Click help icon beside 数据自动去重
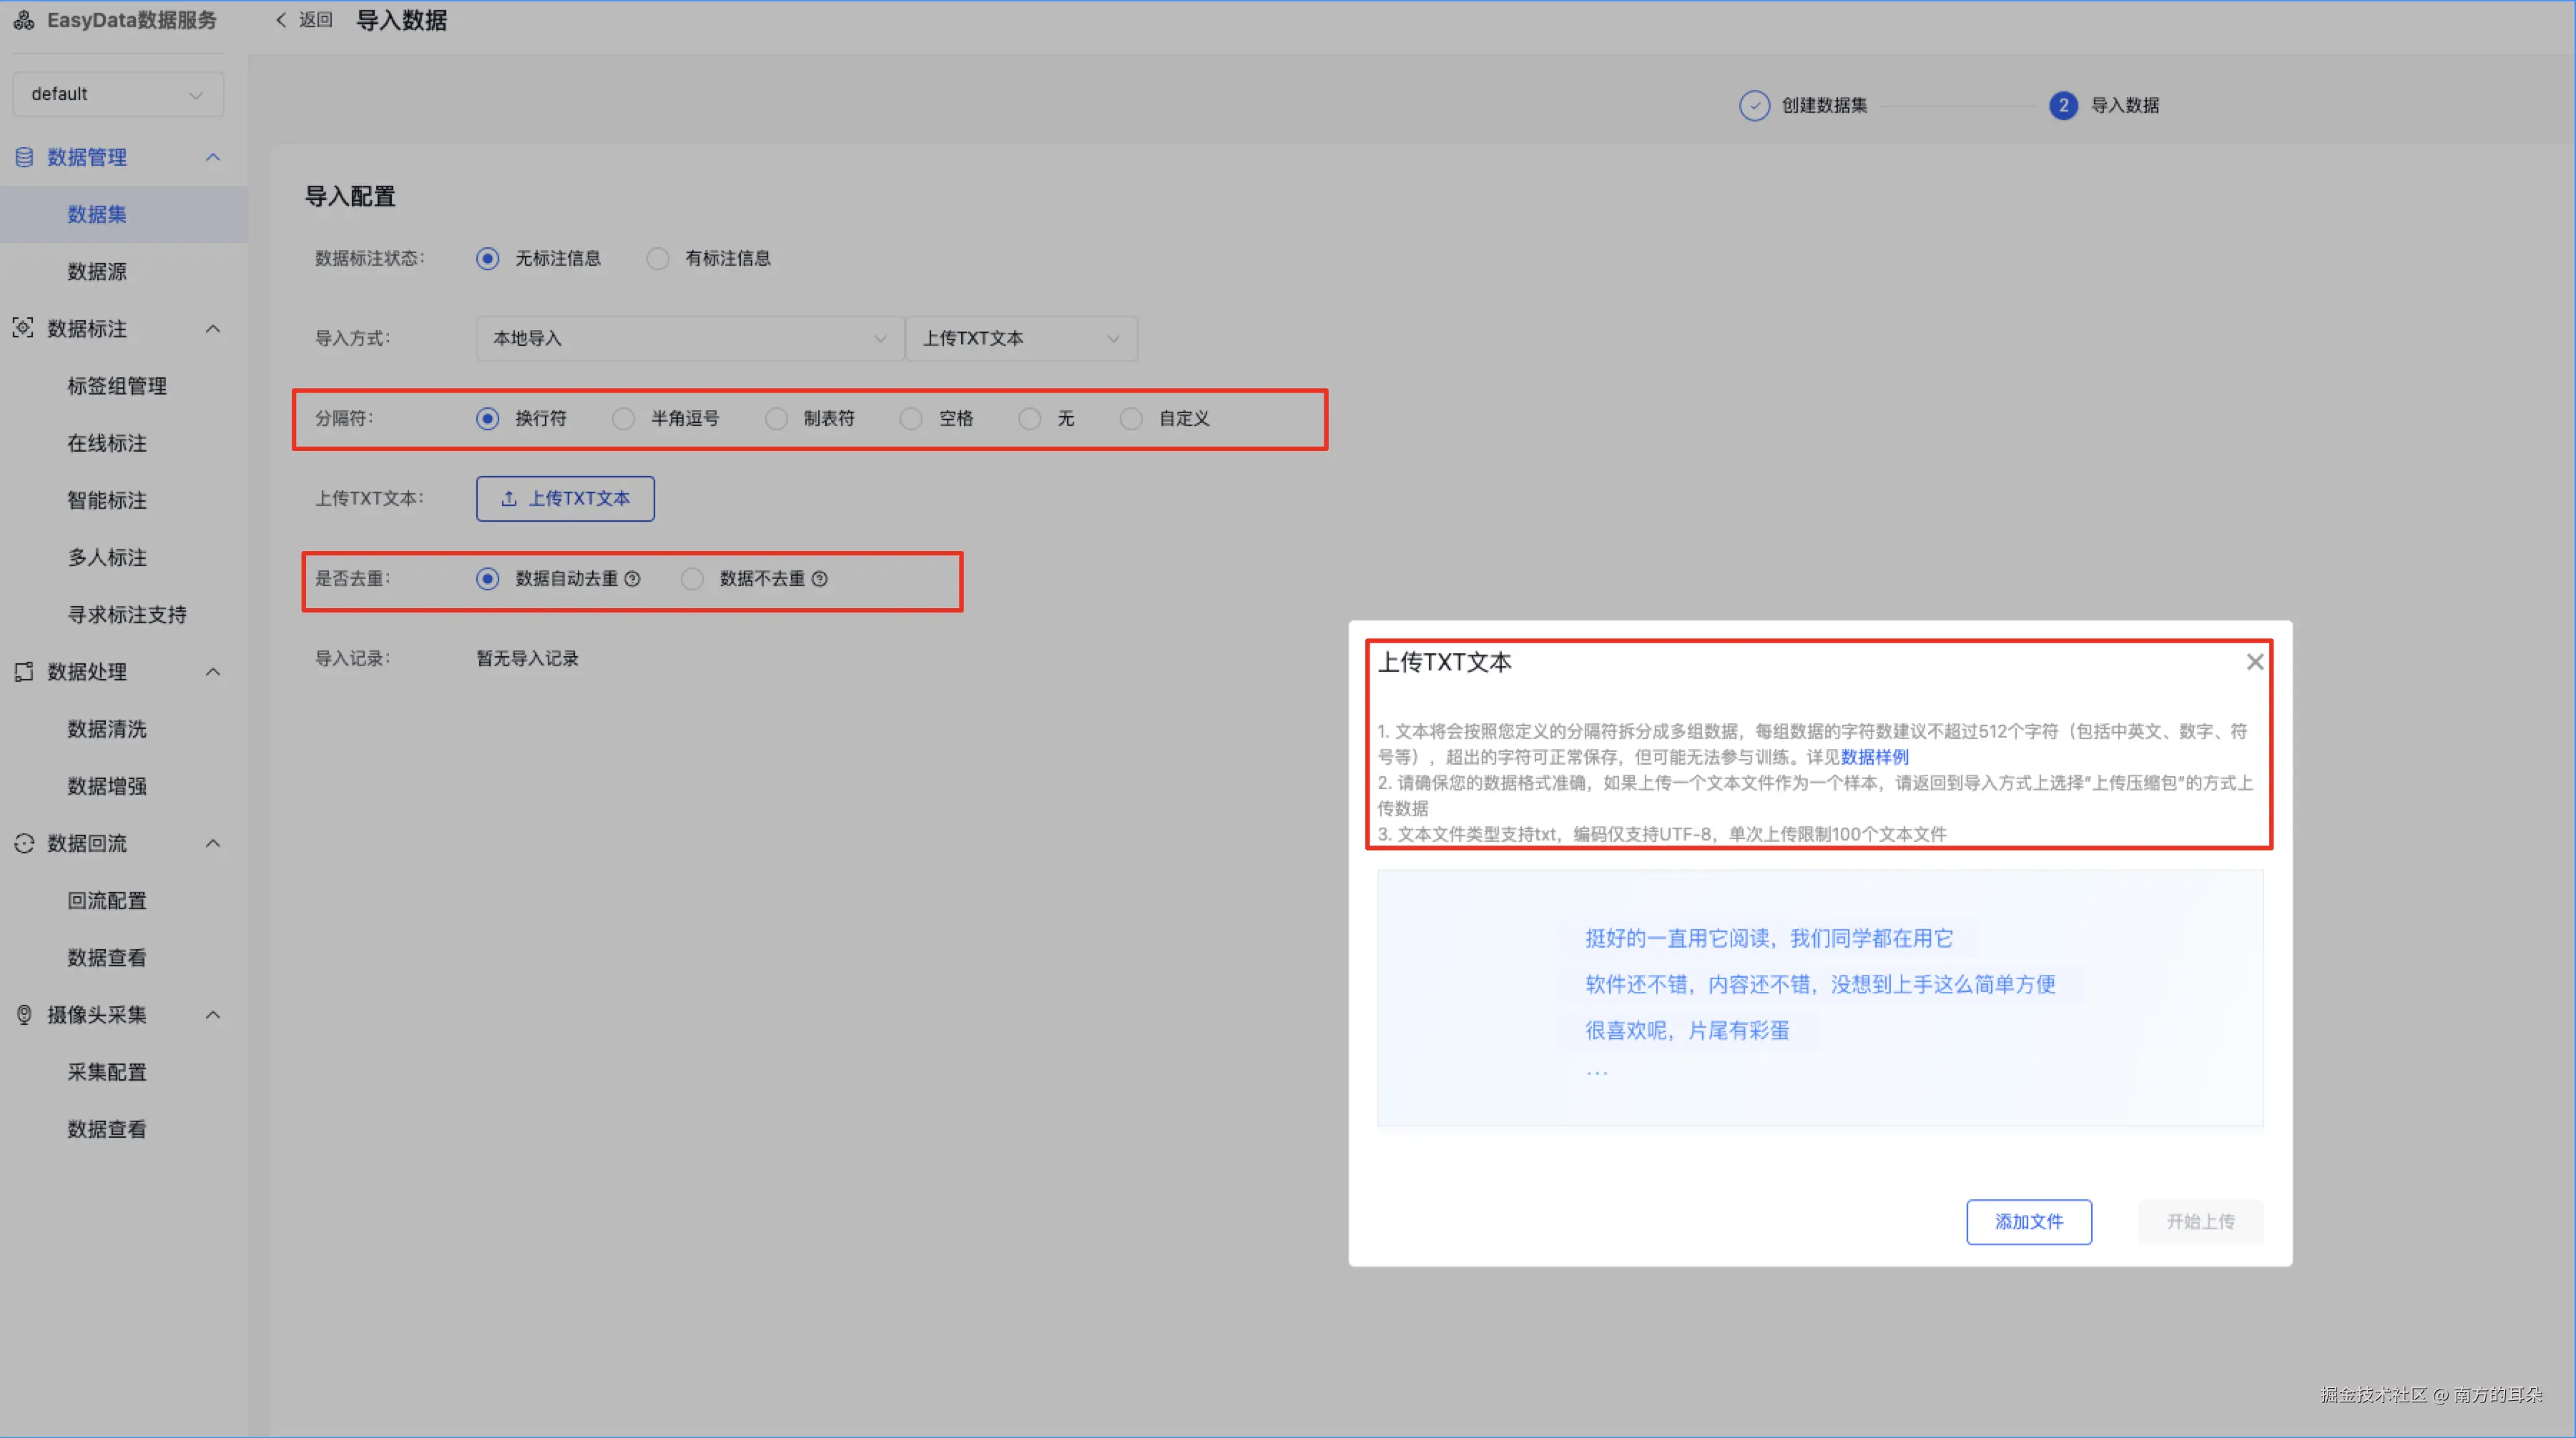The height and width of the screenshot is (1438, 2576). click(x=632, y=579)
